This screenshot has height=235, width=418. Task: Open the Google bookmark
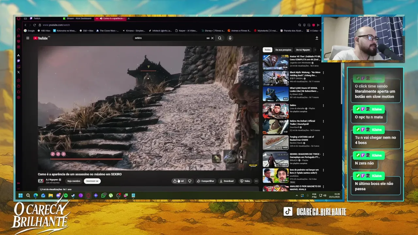pos(29,31)
